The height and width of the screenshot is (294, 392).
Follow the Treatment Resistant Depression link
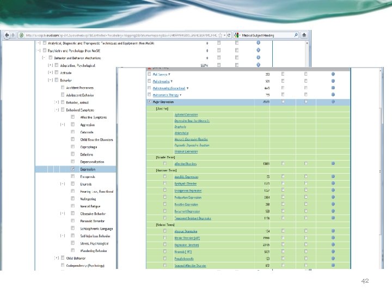pos(193,218)
